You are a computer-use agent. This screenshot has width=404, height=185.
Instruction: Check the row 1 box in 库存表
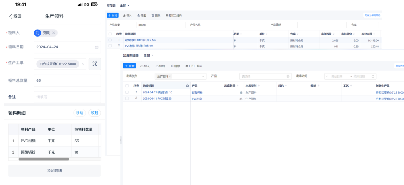(x=110, y=40)
